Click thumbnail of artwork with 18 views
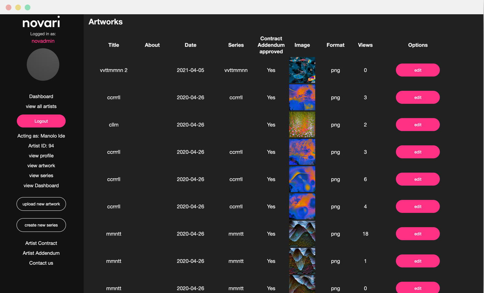This screenshot has width=484, height=293. [x=302, y=234]
